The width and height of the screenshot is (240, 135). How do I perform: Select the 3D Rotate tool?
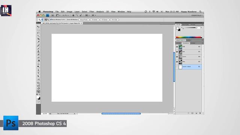pyautogui.click(x=38, y=83)
